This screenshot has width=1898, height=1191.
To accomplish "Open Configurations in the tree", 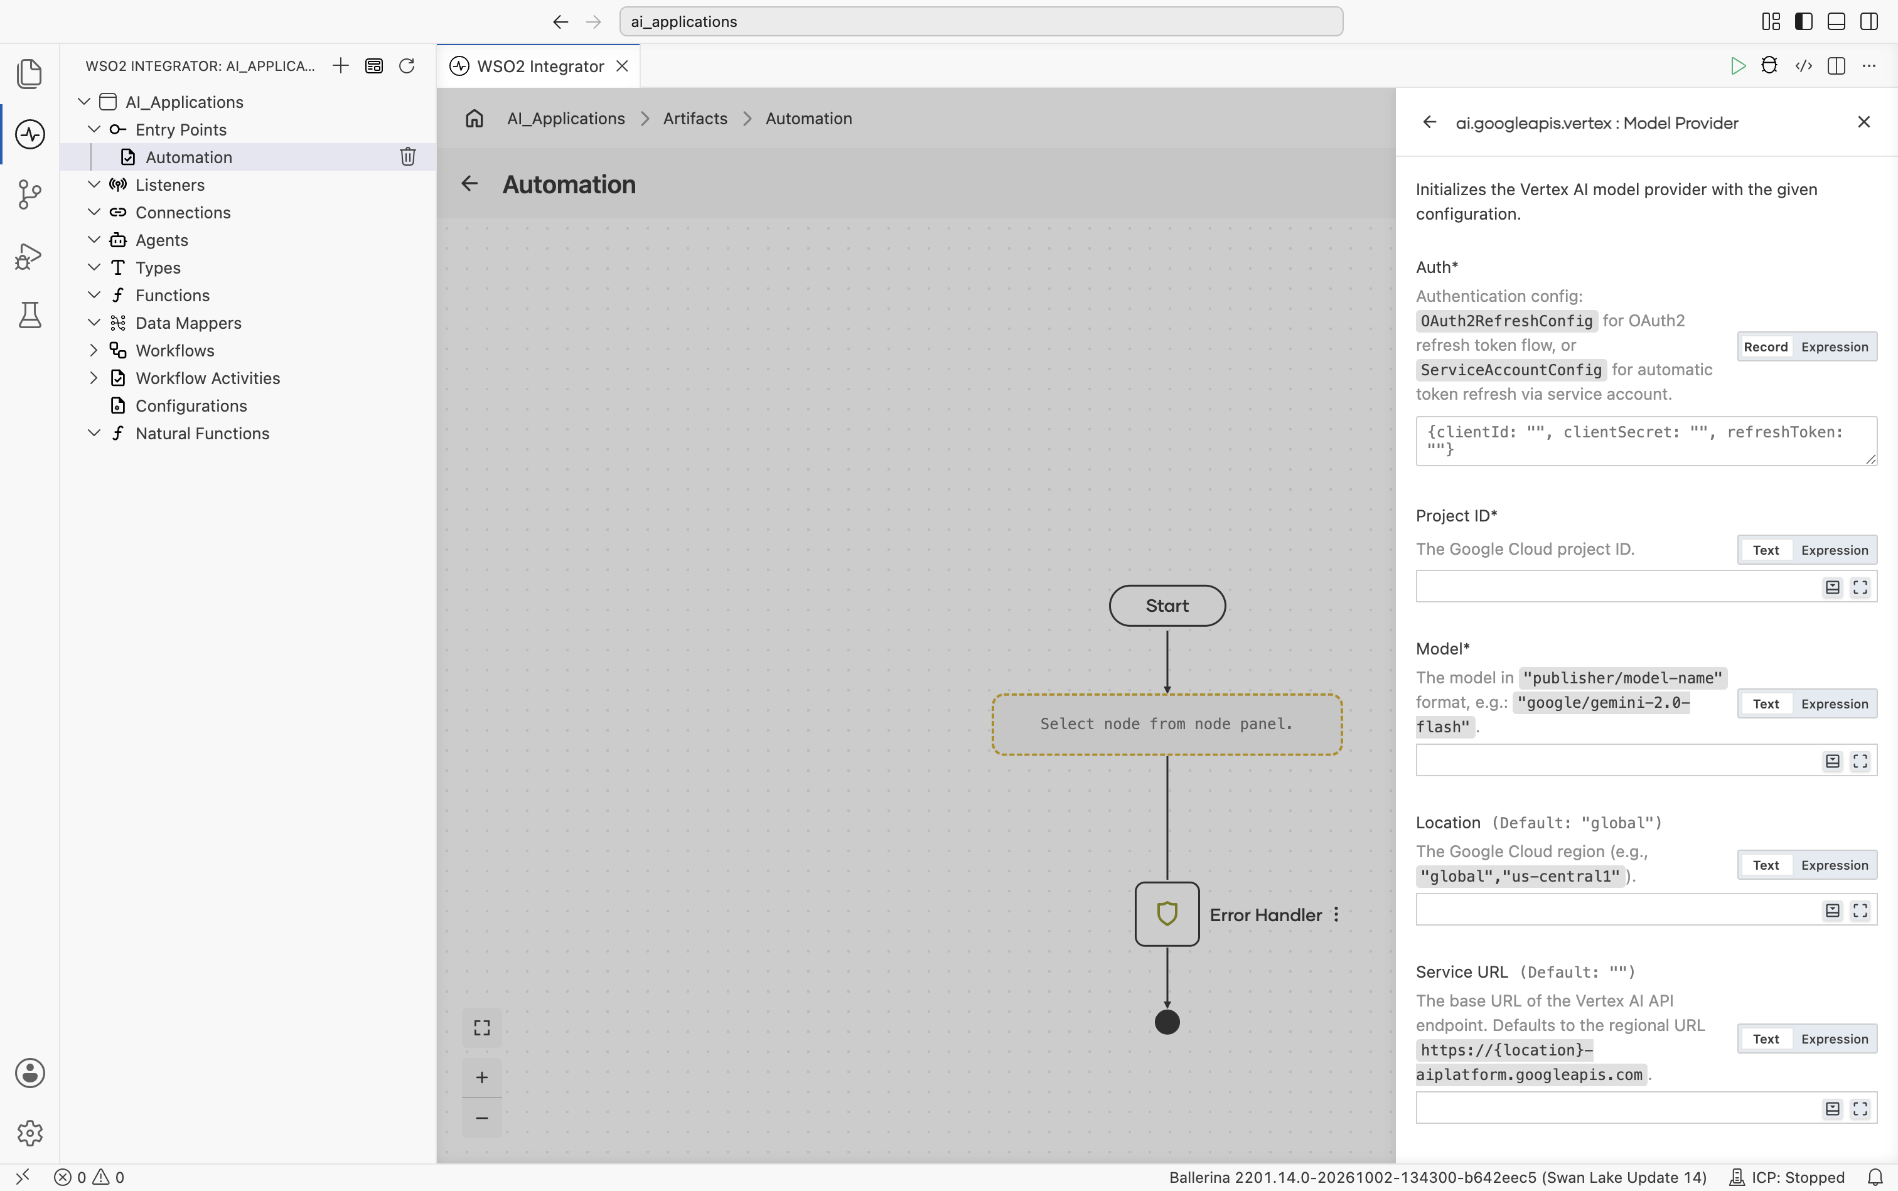I will point(191,405).
